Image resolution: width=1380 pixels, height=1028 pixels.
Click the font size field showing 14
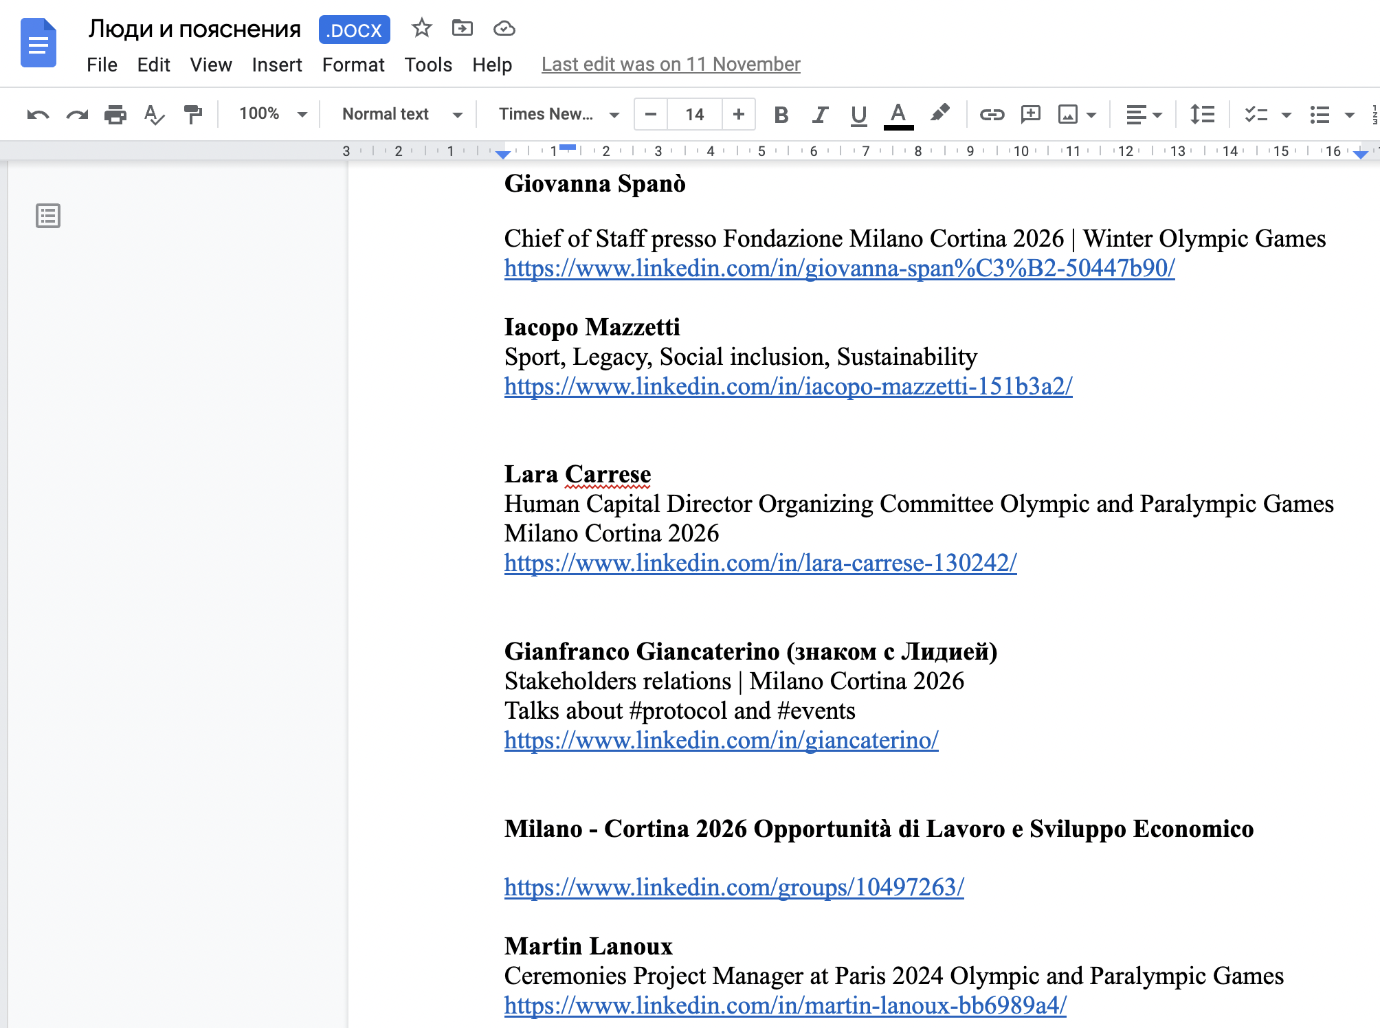click(695, 114)
